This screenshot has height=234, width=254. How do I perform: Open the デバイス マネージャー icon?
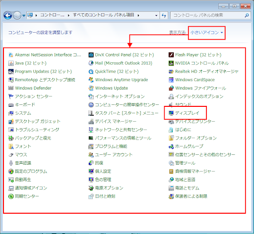point(91,122)
